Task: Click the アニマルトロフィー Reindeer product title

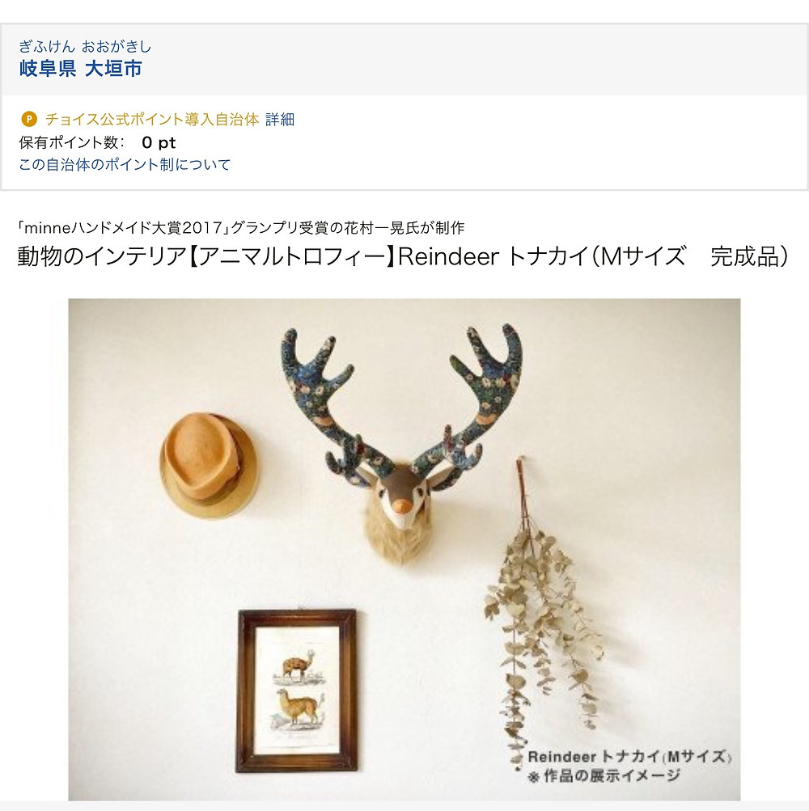Action: pos(404,256)
